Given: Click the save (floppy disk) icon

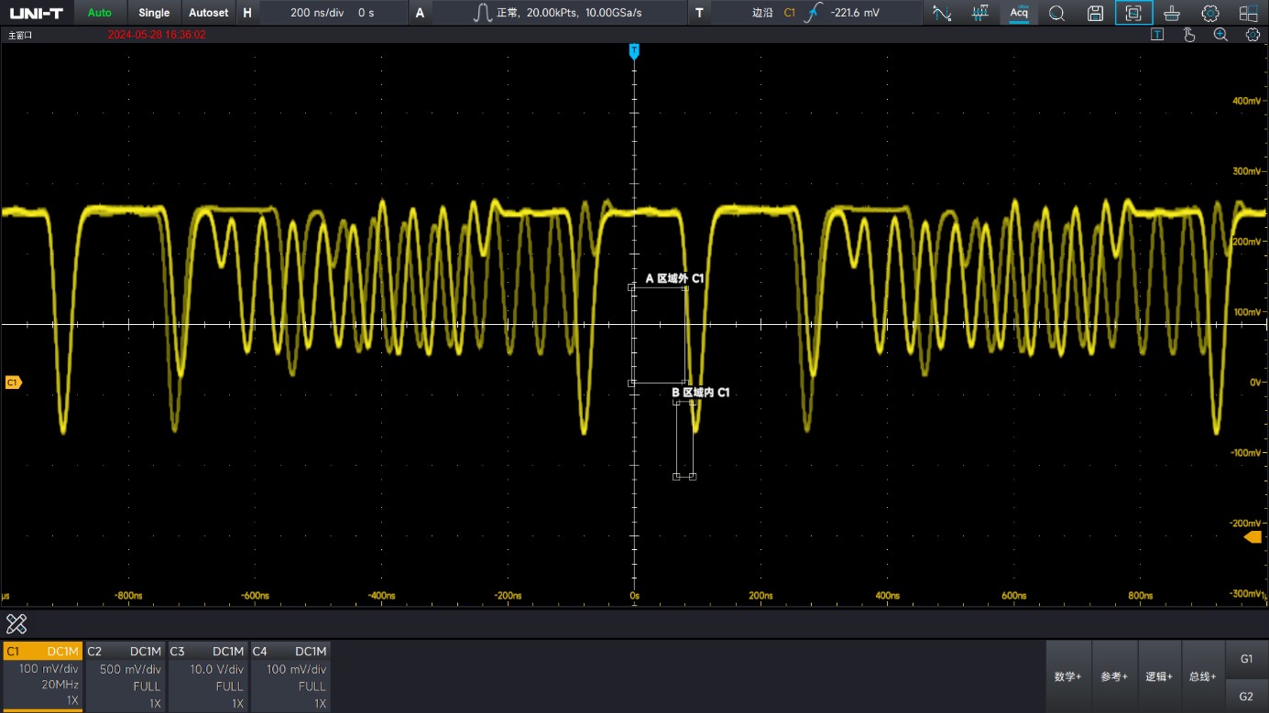Looking at the screenshot, I should (x=1096, y=13).
